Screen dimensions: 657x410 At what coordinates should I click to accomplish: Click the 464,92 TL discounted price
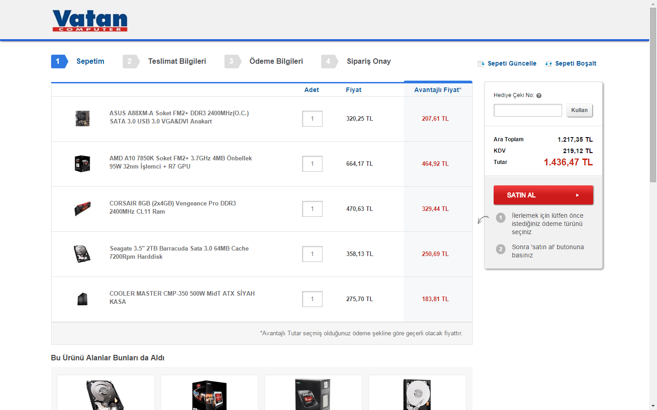click(x=435, y=164)
